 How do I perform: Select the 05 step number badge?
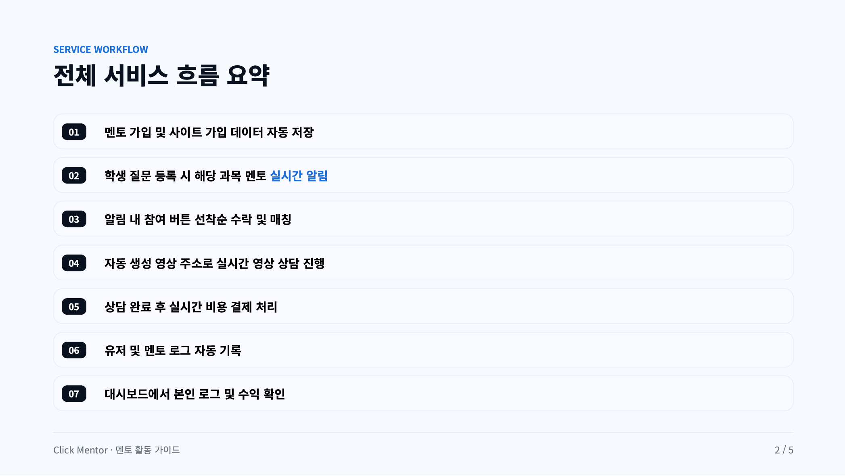(x=74, y=307)
